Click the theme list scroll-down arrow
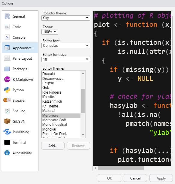 click(83, 135)
